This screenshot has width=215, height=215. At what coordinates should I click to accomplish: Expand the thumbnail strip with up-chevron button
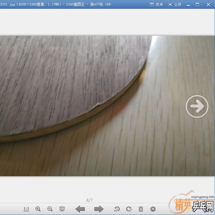153,209
